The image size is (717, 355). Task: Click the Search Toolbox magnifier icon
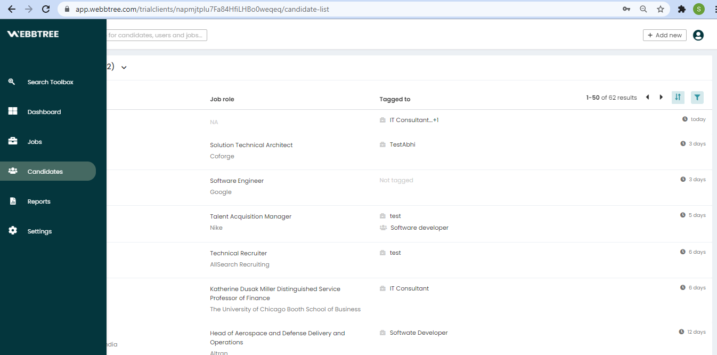pos(12,82)
